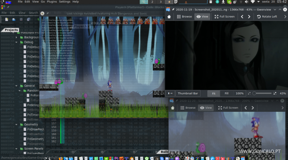
Task: Open the Settings menu in the top panel
Action: click(x=65, y=2)
